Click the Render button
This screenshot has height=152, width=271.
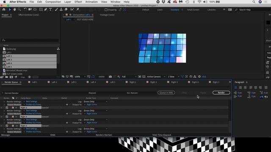point(221,93)
